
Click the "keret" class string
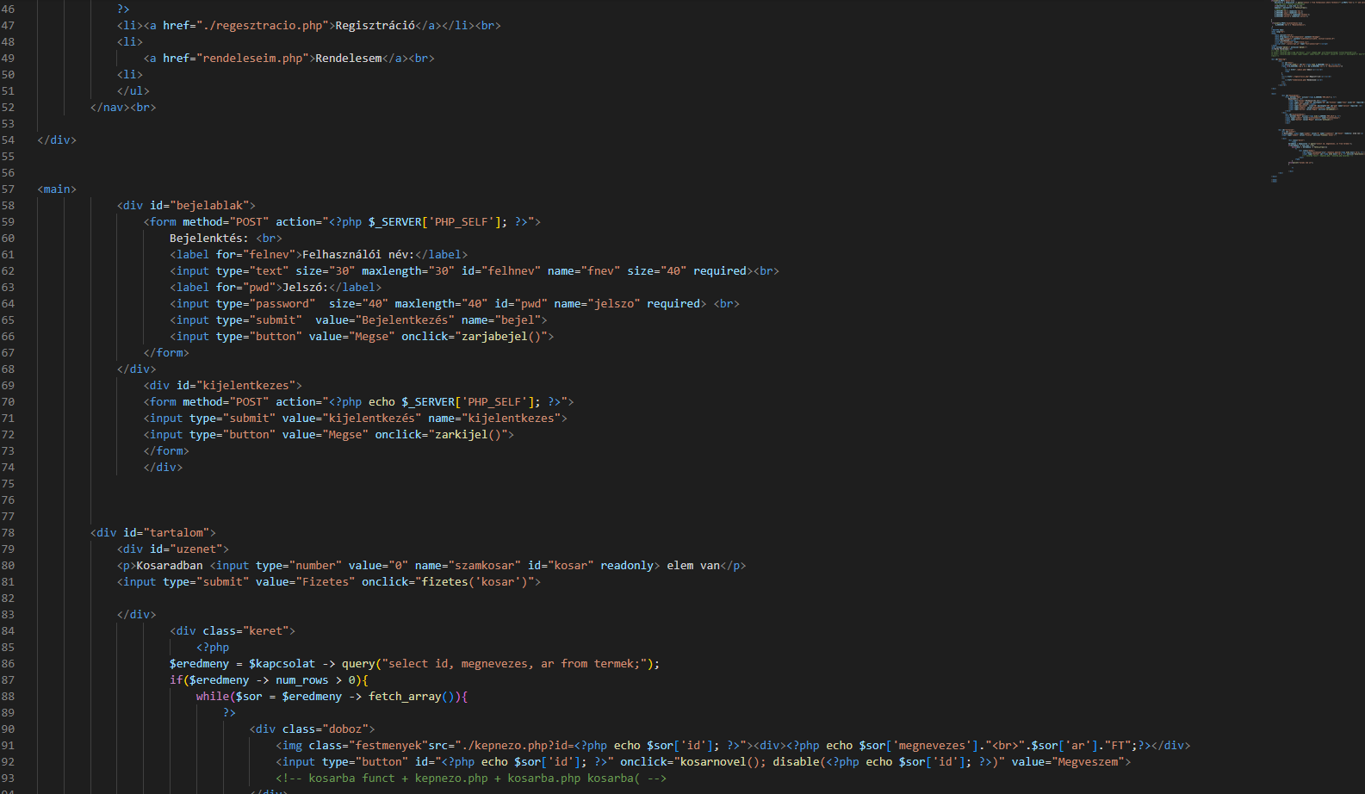[266, 631]
